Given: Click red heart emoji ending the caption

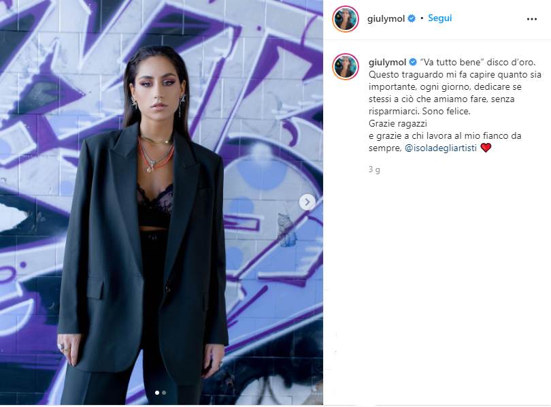Looking at the screenshot, I should tap(486, 148).
